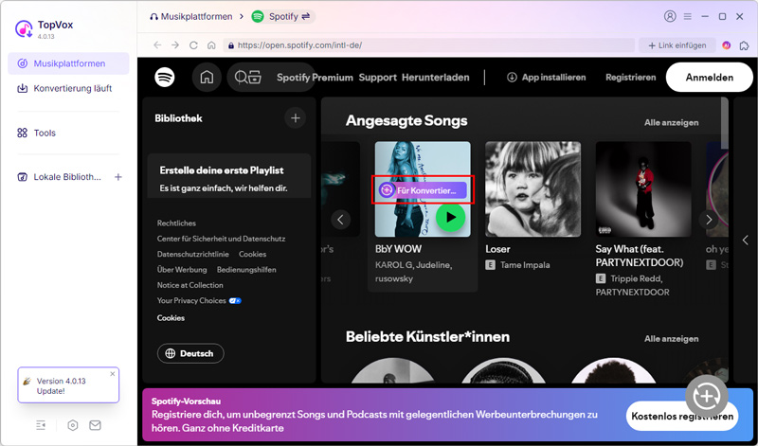
Task: Click the Bibliothek heading
Action: tap(178, 118)
